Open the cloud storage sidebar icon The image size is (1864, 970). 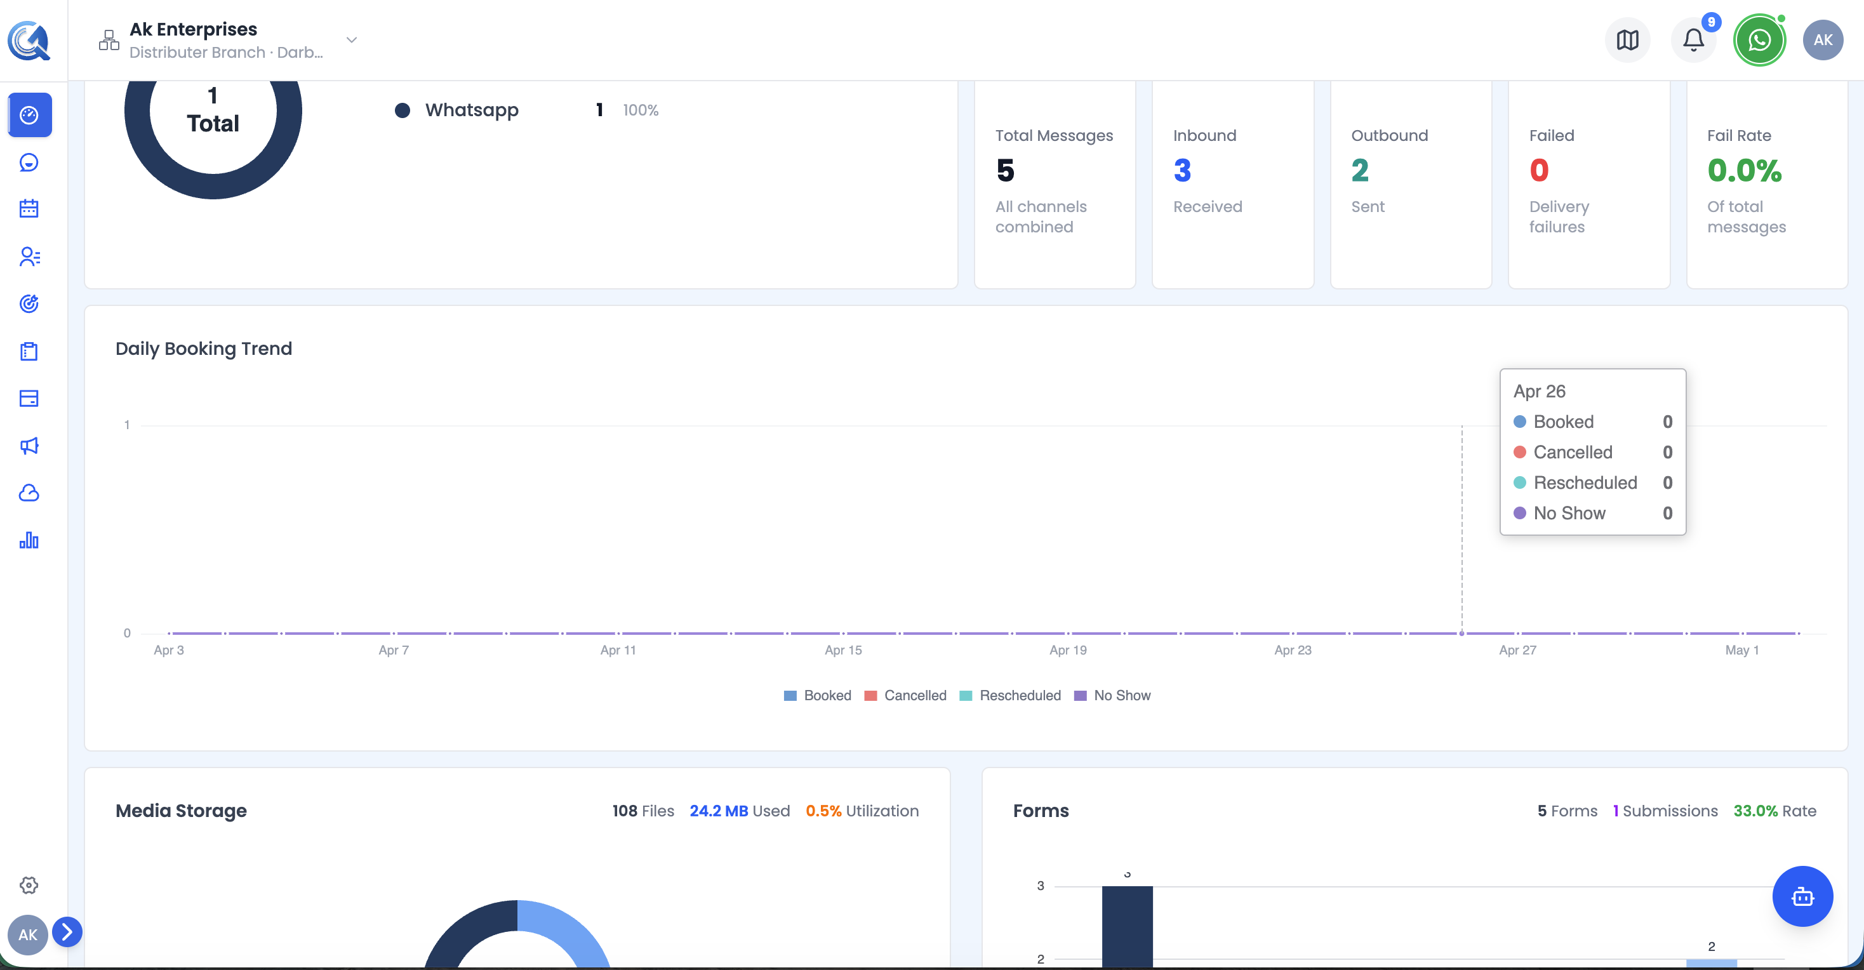[x=29, y=493]
